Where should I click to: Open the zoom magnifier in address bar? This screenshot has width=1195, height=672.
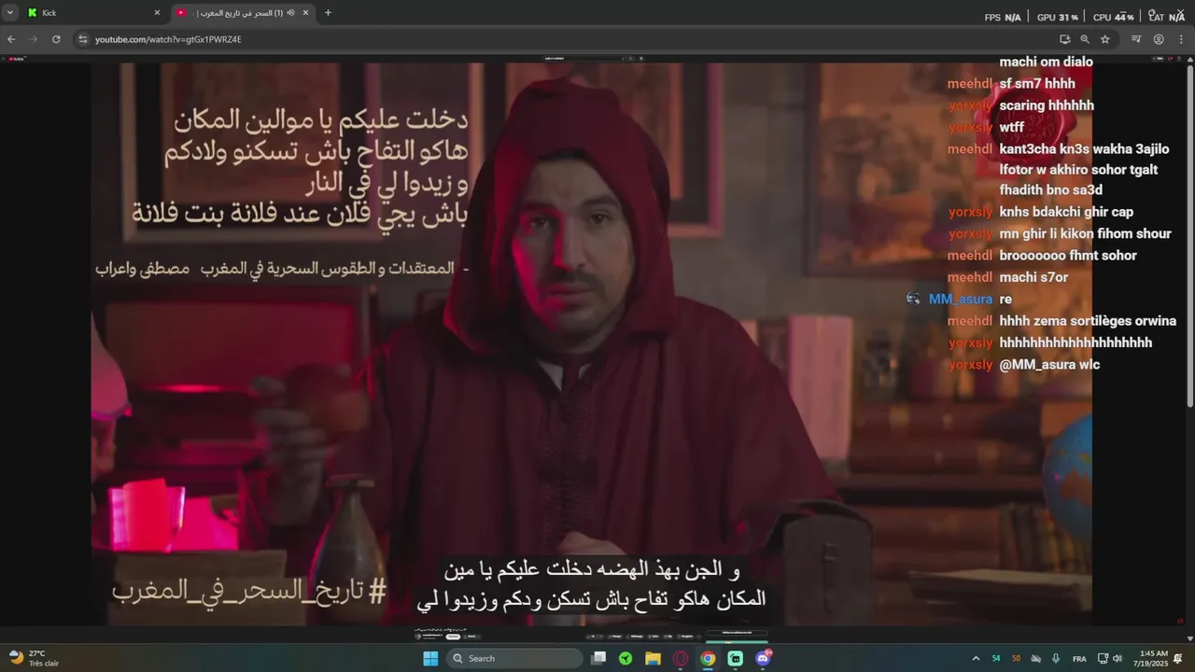(1085, 39)
